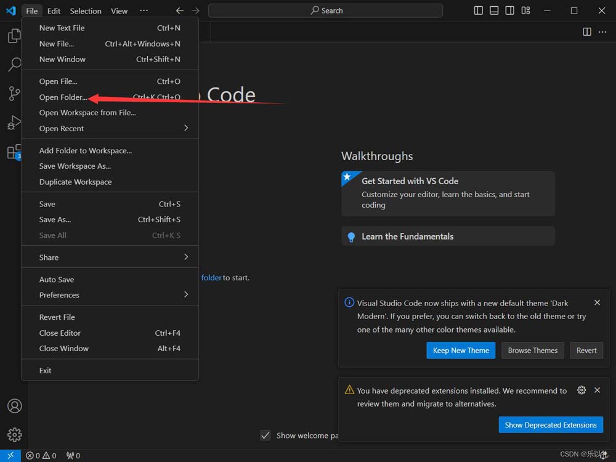
Task: Click the Keep New Theme button
Action: click(x=461, y=350)
